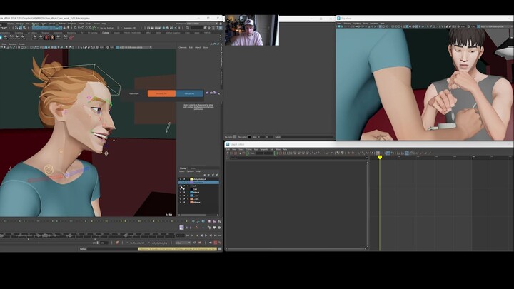Click the Text color swatch

pos(249,137)
